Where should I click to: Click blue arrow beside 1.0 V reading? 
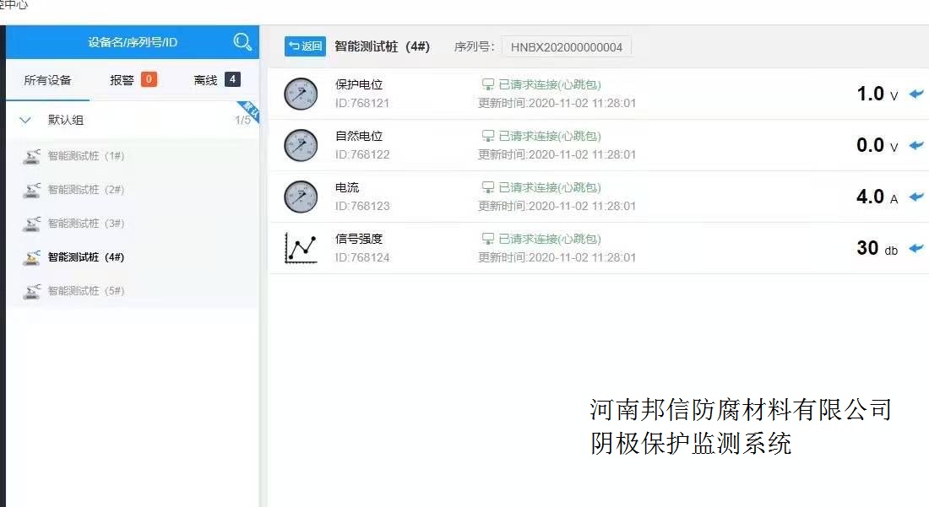(x=916, y=94)
